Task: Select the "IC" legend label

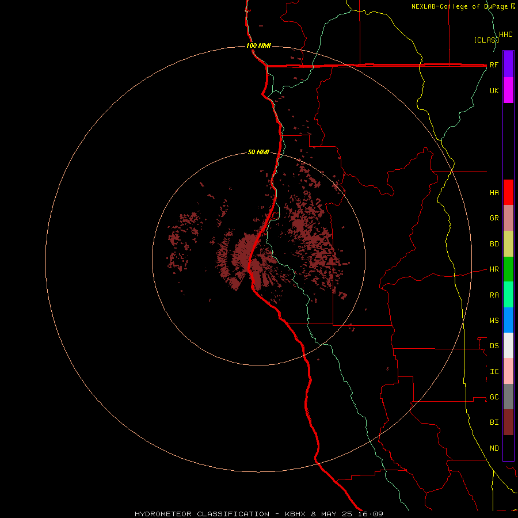Action: click(494, 371)
